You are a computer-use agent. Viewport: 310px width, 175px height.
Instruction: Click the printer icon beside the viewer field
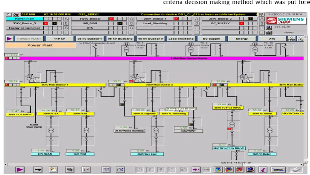tap(269, 32)
